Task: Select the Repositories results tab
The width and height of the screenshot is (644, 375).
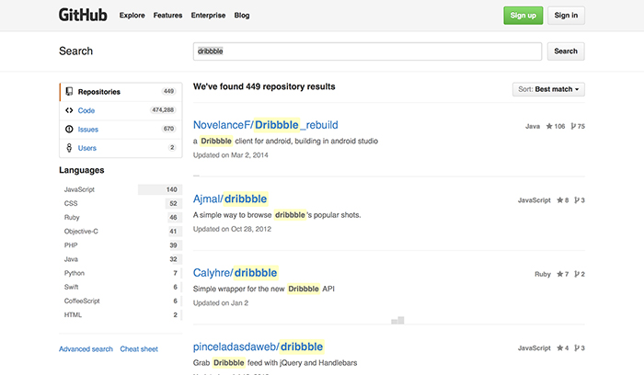Action: (121, 92)
